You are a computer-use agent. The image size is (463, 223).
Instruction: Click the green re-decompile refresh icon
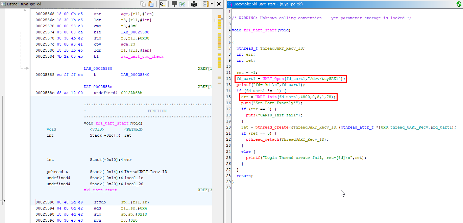[x=458, y=4]
